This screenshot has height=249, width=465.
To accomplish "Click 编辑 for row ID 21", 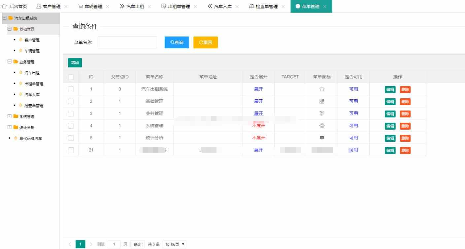I will pos(390,150).
